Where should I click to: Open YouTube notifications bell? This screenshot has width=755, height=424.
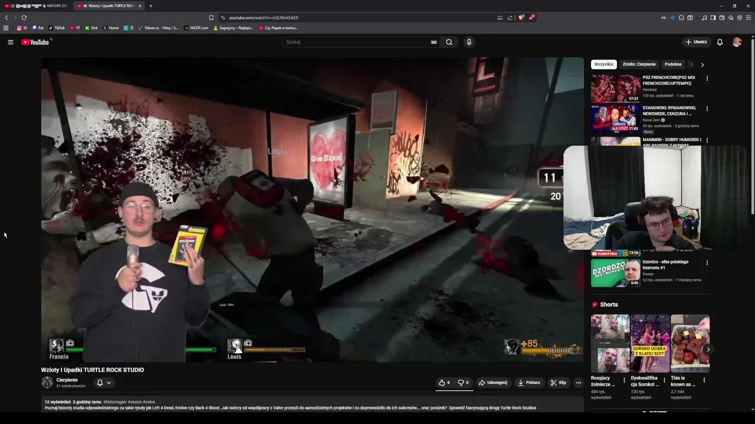pos(720,42)
